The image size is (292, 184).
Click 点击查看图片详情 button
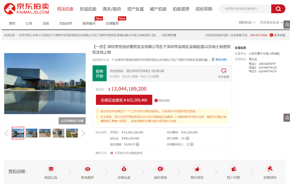coord(72,121)
